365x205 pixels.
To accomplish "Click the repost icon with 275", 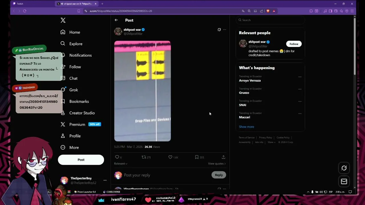I will point(144,157).
